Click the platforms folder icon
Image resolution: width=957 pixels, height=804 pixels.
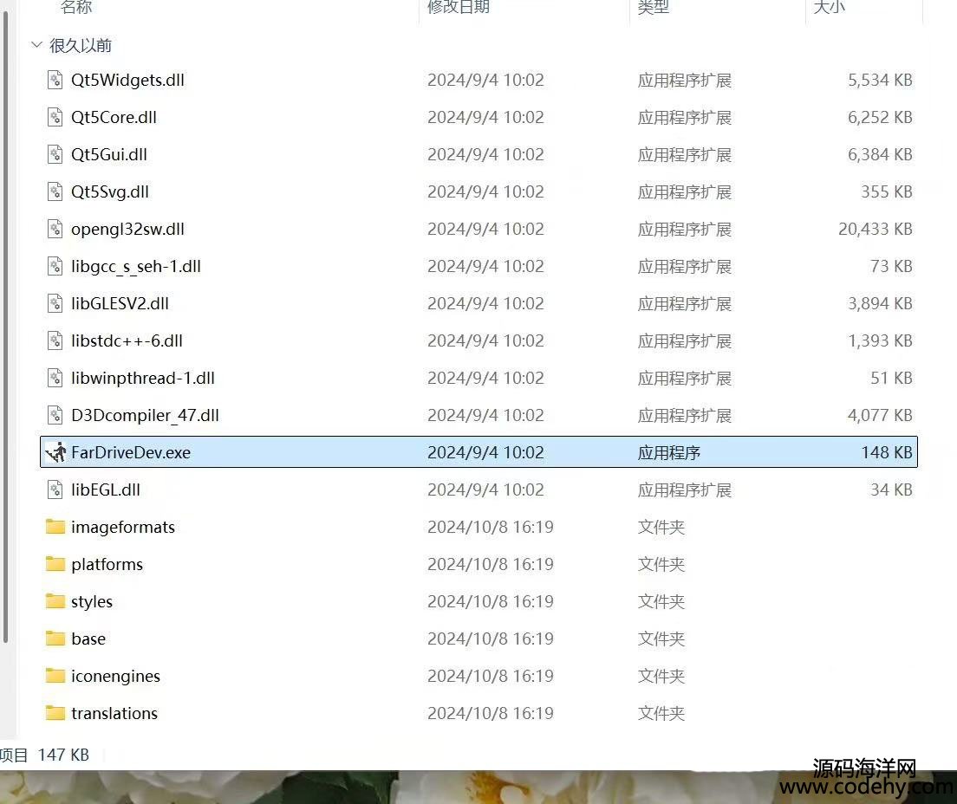click(55, 564)
